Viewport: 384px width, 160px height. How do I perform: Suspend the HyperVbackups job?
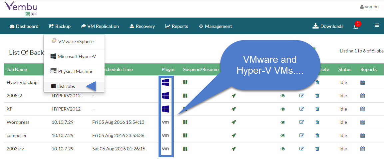click(x=185, y=82)
